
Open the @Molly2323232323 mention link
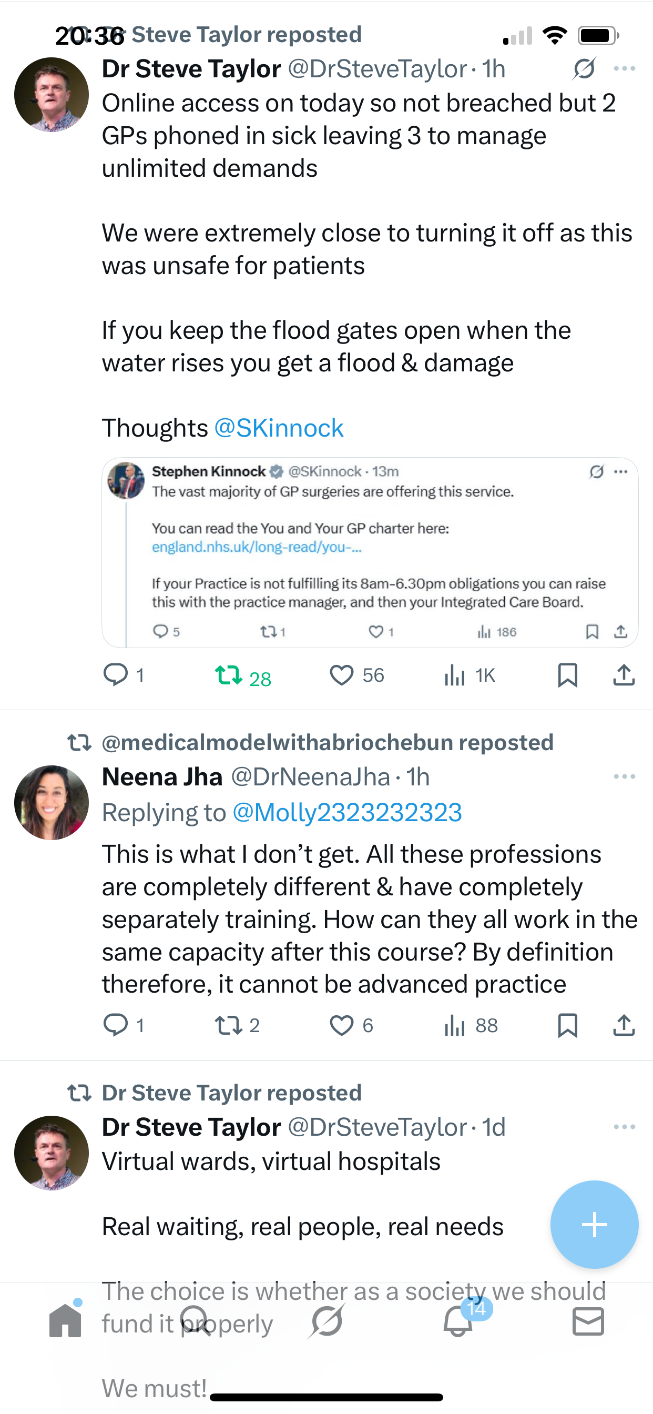coord(348,812)
